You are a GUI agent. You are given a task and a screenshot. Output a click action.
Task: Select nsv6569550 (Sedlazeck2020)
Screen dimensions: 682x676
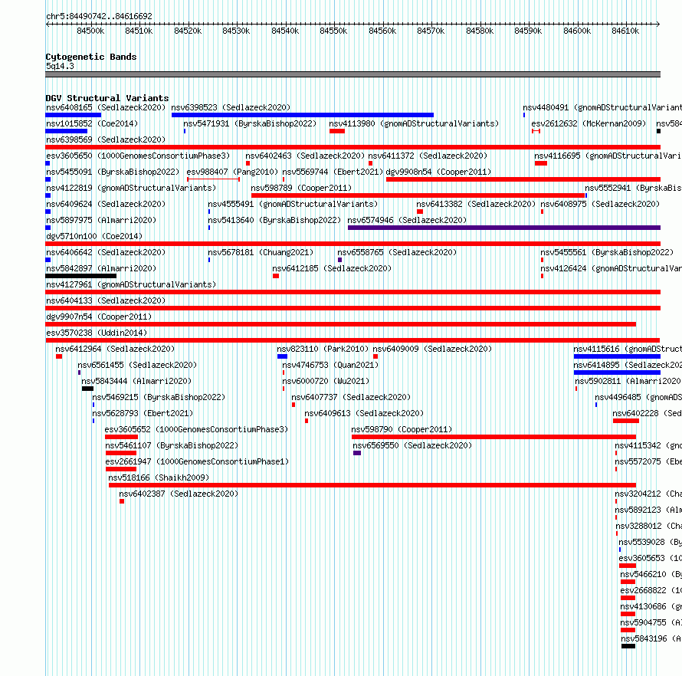tap(412, 445)
